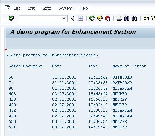The height and width of the screenshot is (136, 155).
Task: Select sales document 98
Action: [11, 88]
